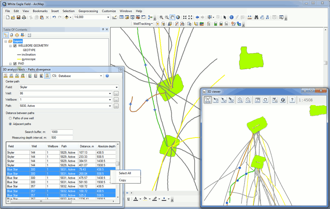Collapse the Layers tree node

6,41
